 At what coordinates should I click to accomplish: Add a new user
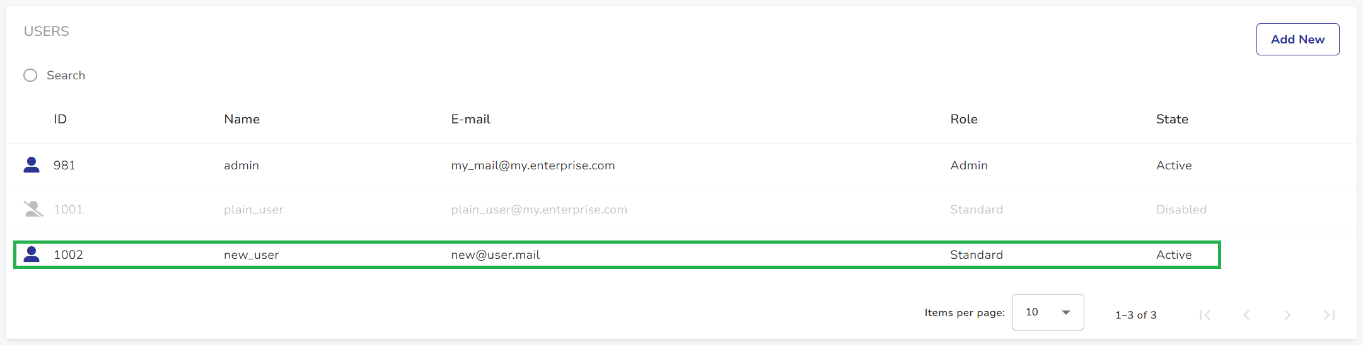click(x=1297, y=40)
